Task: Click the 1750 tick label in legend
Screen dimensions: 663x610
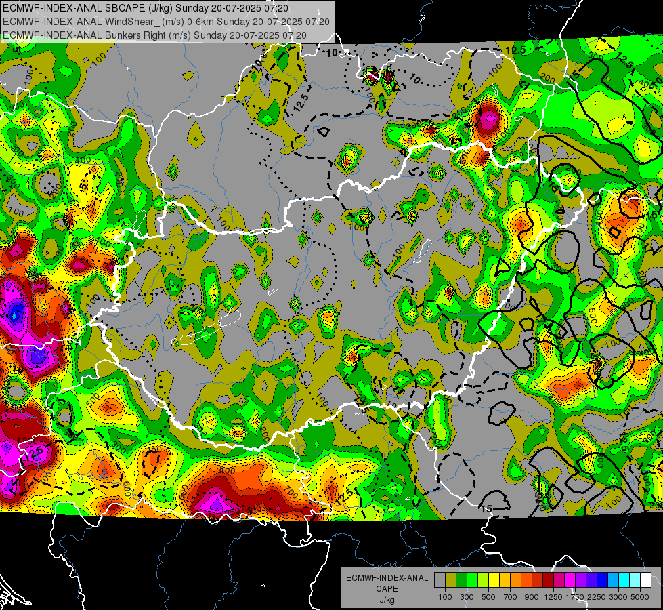Action: (x=575, y=597)
